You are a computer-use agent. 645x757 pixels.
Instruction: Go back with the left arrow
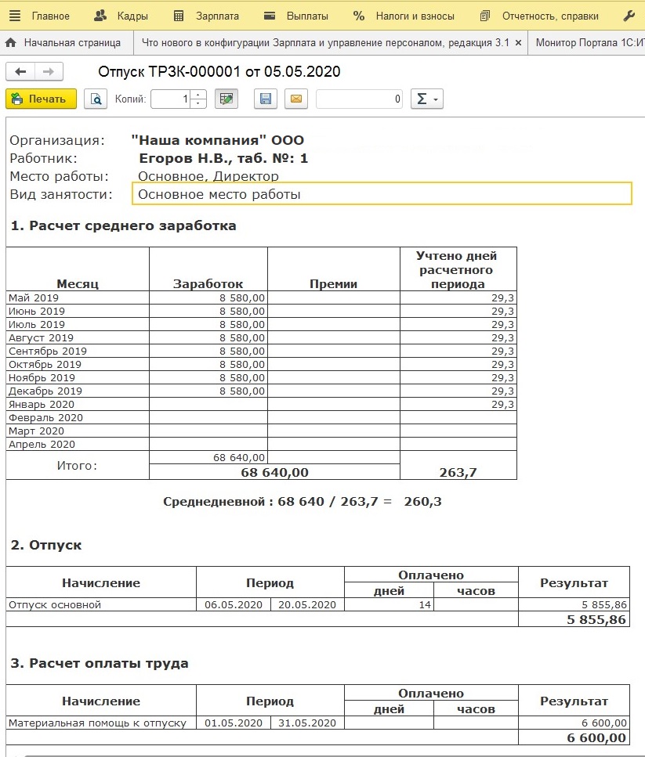[20, 71]
